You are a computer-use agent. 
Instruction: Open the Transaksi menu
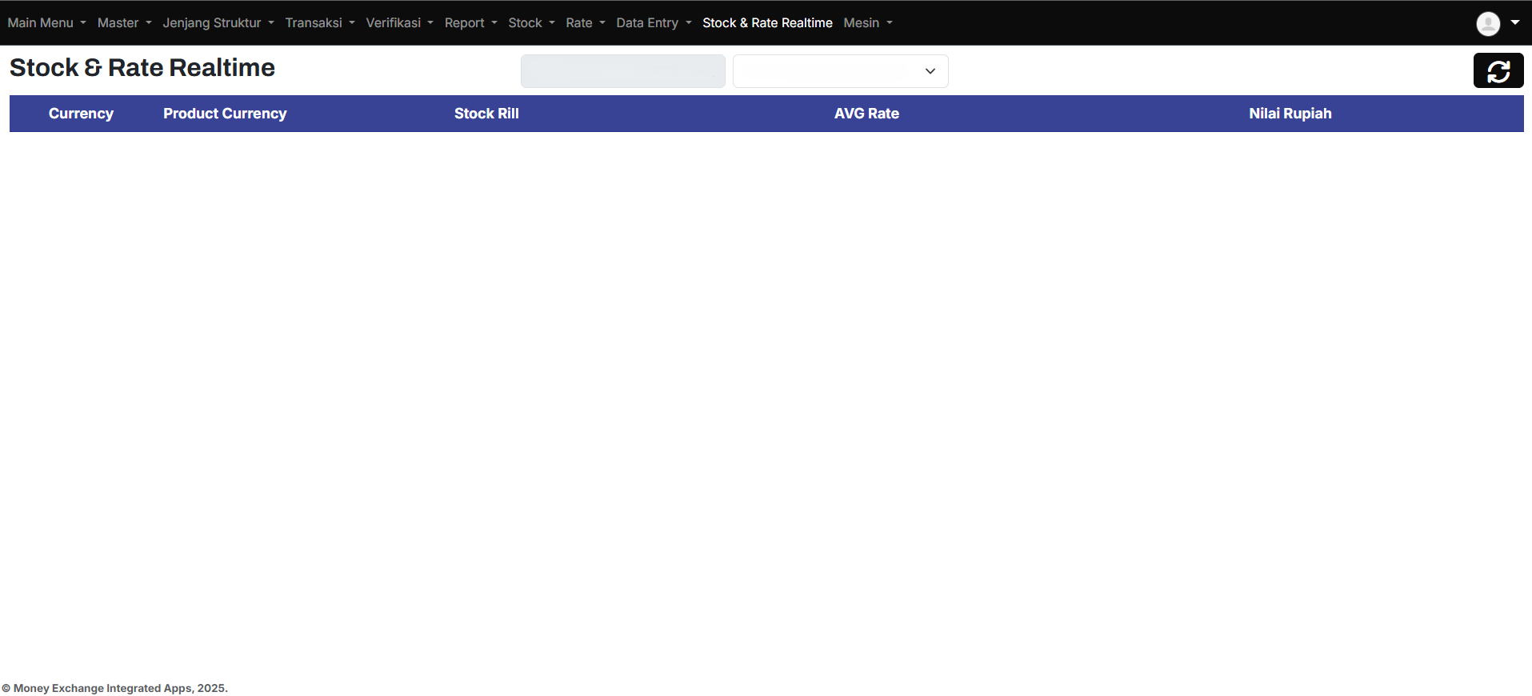coord(319,23)
